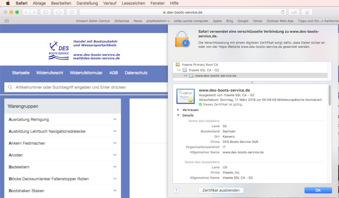This screenshot has width=339, height=198.
Task: Click the certificate details scrollbar
Action: [x=330, y=95]
